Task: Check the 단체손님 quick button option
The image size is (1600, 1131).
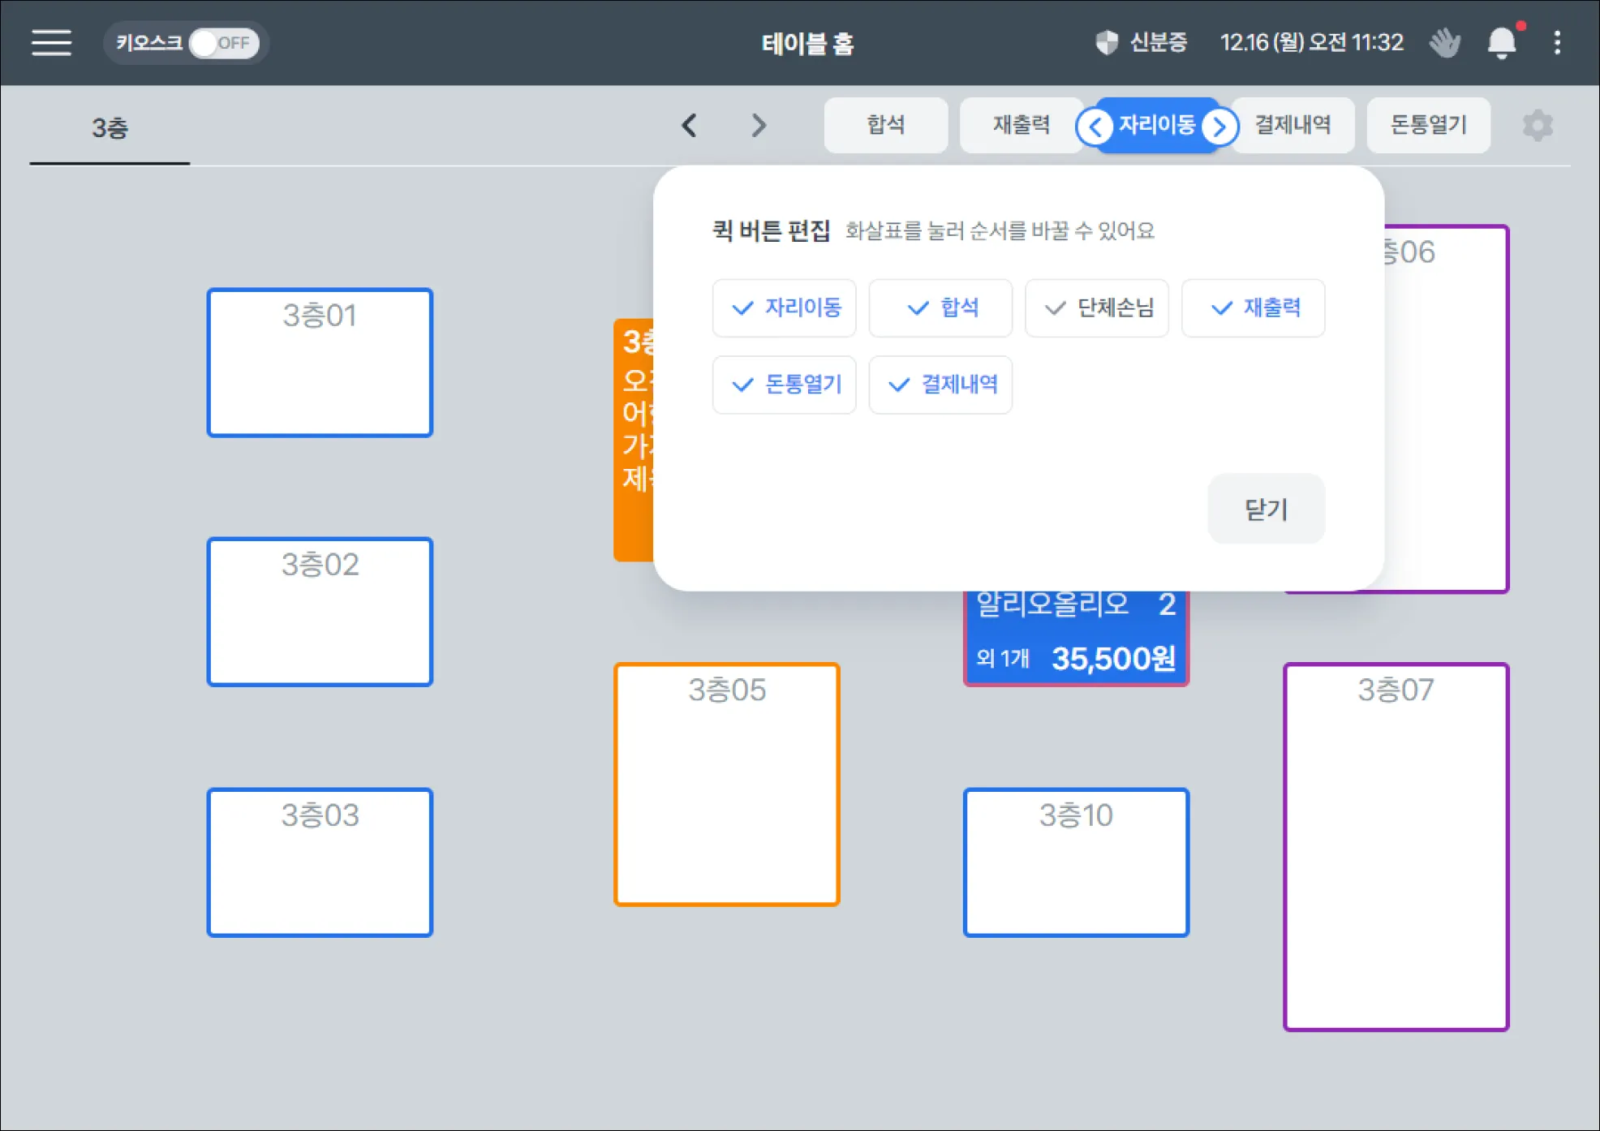Action: coord(1096,307)
